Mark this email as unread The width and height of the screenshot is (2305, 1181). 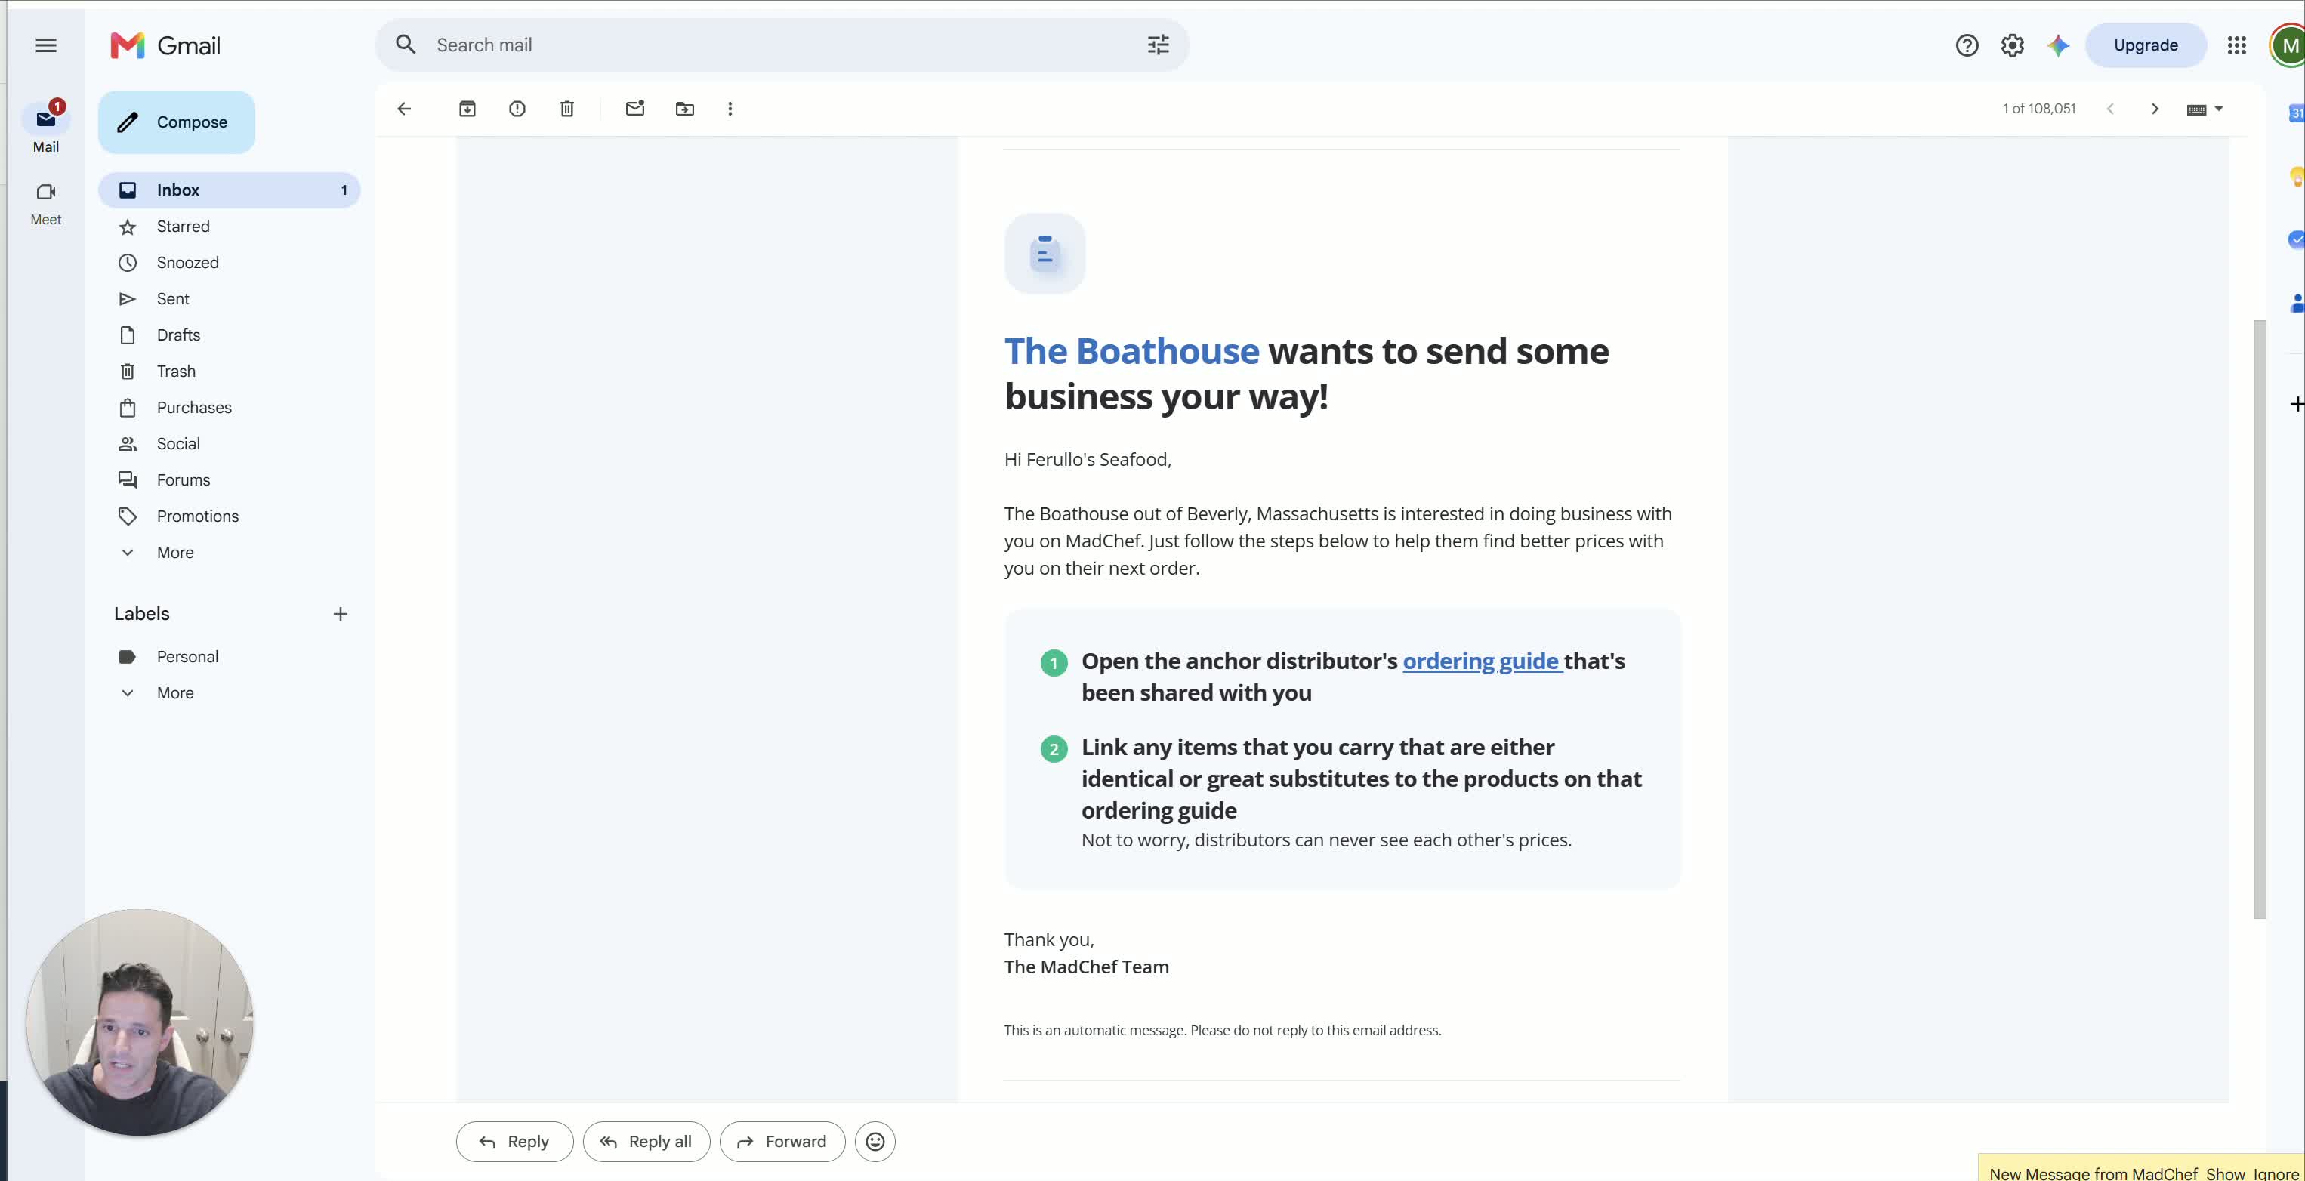coord(634,108)
